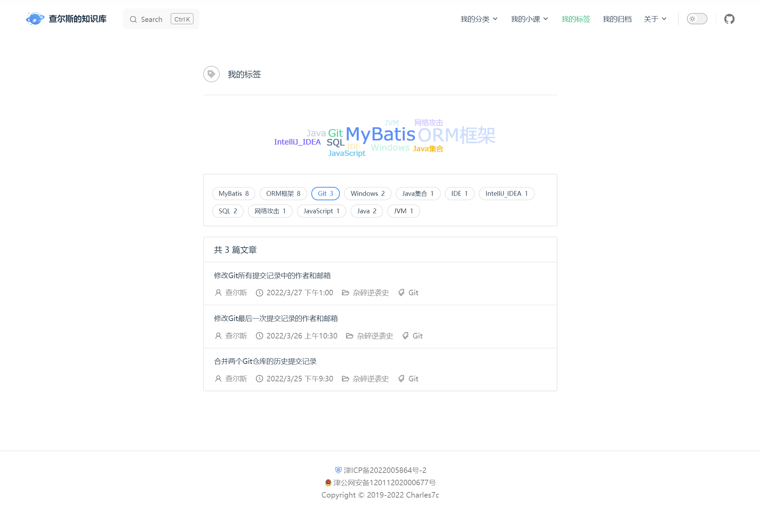Open 我的标签 nav item
This screenshot has width=760, height=513.
[x=576, y=19]
